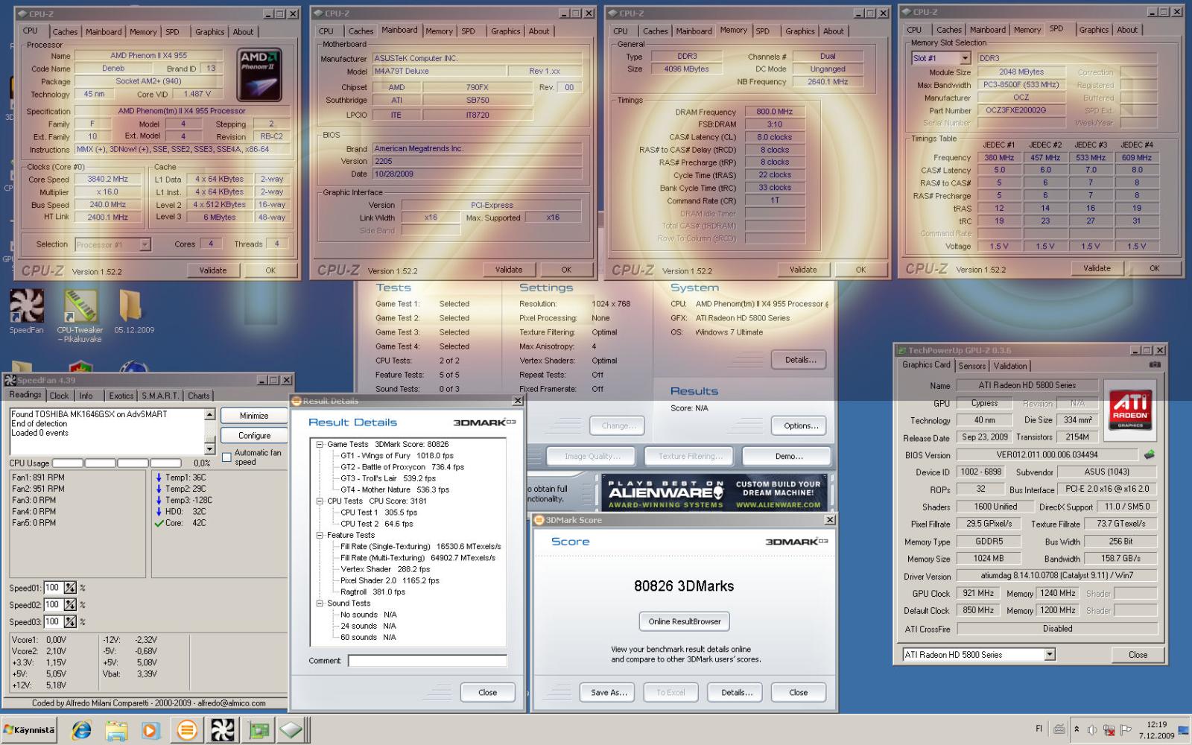Click the GPU-Z Close button
The image size is (1192, 745).
(1138, 655)
